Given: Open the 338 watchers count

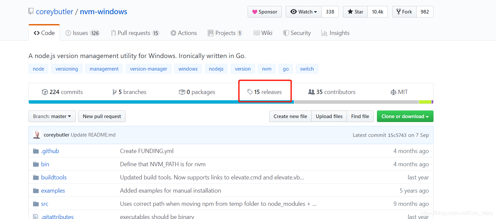Looking at the screenshot, I should [330, 12].
